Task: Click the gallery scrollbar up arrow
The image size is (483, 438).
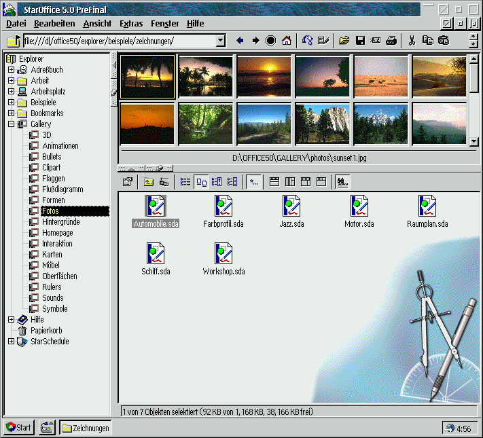Action: pyautogui.click(x=473, y=58)
